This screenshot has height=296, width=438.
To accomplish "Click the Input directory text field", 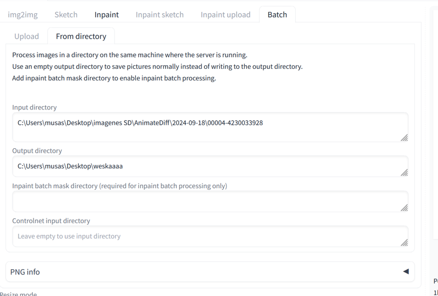I will tap(210, 127).
